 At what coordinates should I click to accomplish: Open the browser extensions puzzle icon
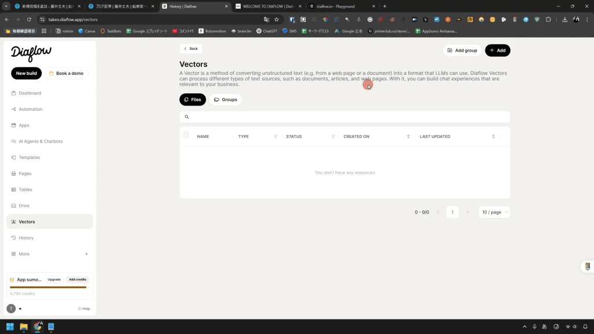click(548, 19)
